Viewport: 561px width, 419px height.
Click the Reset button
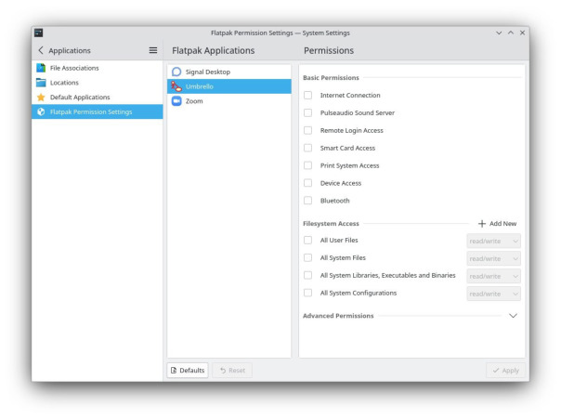[232, 371]
